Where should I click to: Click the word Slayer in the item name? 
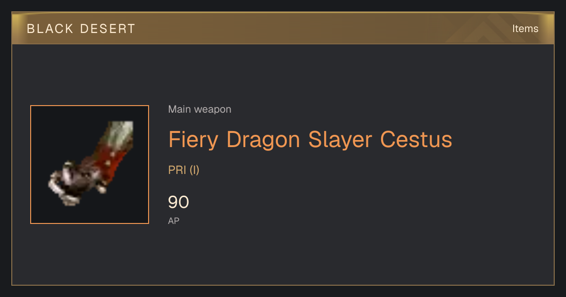tap(340, 140)
